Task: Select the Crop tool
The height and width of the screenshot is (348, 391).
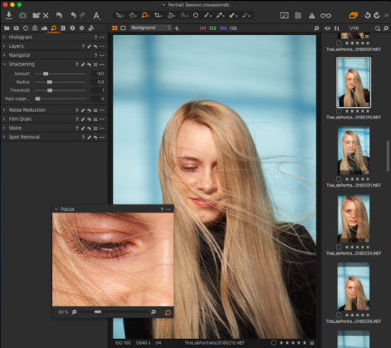Action: 158,15
